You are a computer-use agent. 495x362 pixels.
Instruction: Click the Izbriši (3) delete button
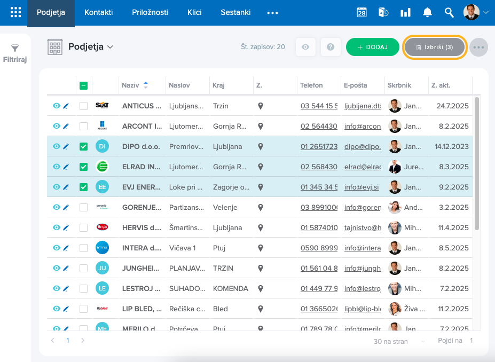click(x=435, y=47)
